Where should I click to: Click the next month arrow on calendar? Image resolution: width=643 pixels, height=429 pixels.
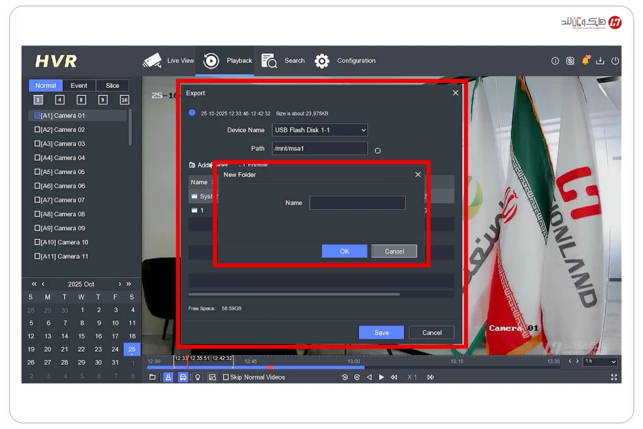click(x=119, y=283)
